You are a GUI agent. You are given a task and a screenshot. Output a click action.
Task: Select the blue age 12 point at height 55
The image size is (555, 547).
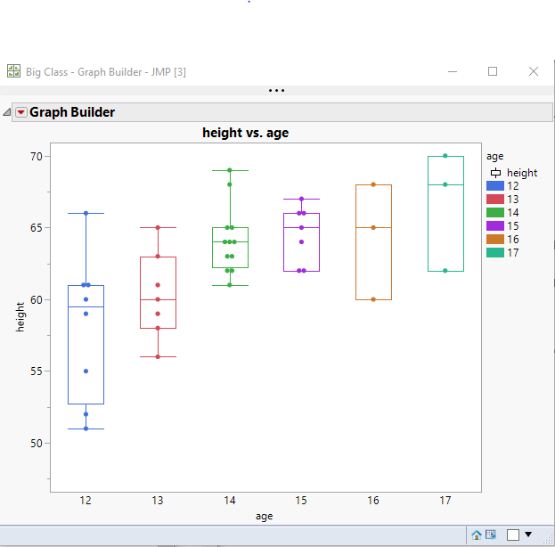86,371
